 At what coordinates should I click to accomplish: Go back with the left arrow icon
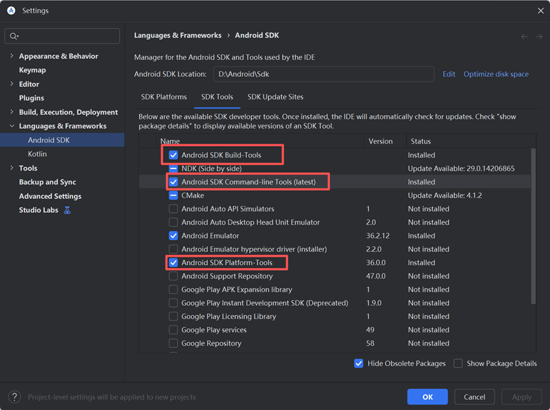[x=525, y=36]
